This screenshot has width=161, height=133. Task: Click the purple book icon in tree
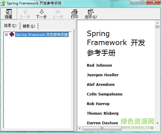click(12, 35)
